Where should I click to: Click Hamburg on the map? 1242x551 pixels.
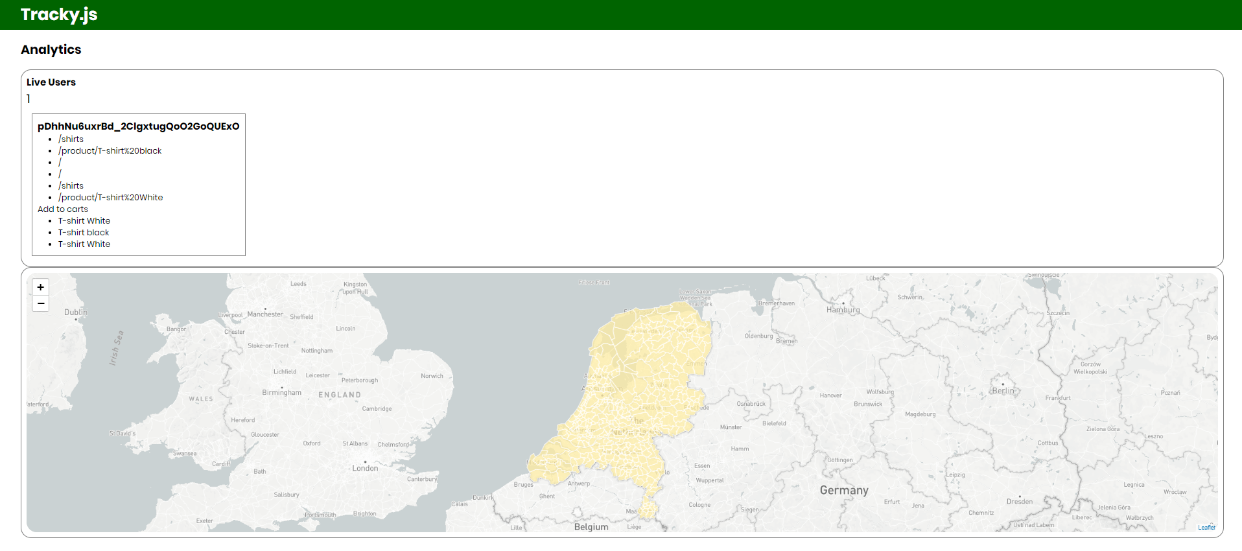[x=843, y=310]
